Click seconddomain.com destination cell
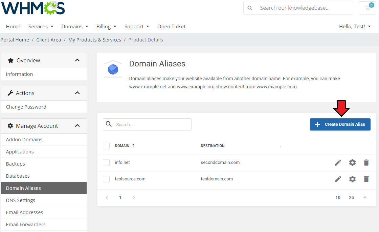379x232 pixels. click(x=220, y=163)
